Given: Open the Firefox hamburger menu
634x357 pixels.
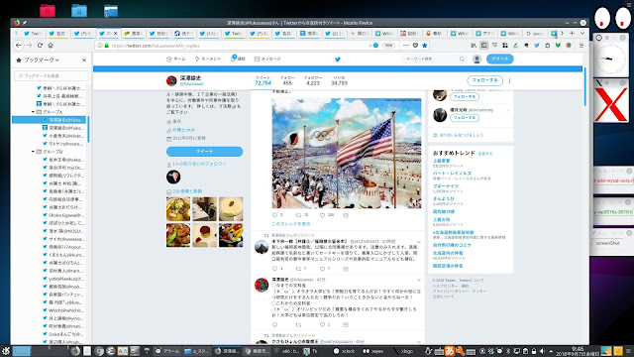Looking at the screenshot, I should 581,46.
